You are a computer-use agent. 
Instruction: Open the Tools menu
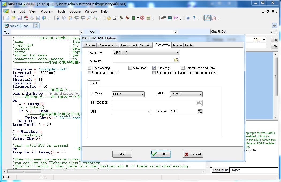[x=61, y=11]
